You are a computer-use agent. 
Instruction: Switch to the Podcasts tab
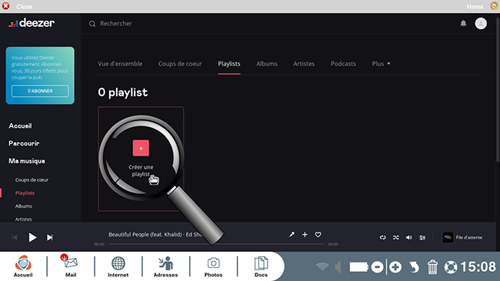pos(343,64)
